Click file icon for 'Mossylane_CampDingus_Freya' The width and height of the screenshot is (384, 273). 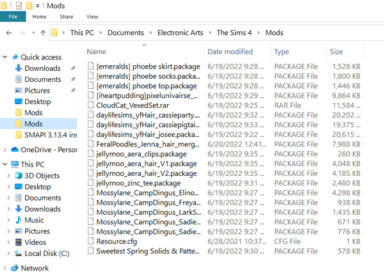91,202
